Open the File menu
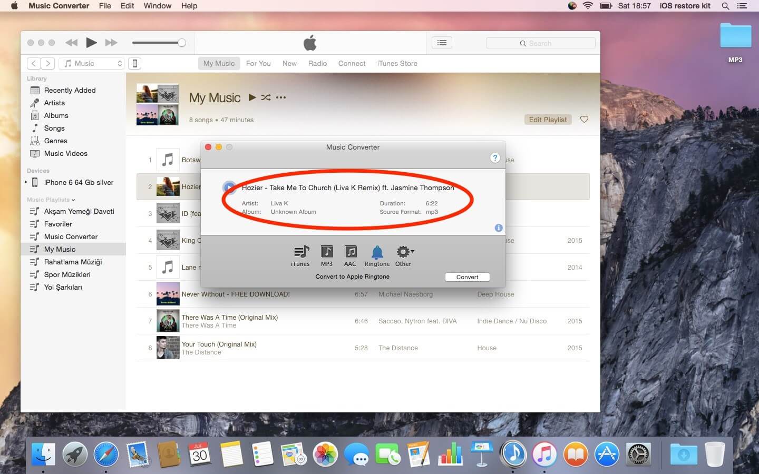This screenshot has width=759, height=474. click(x=105, y=6)
